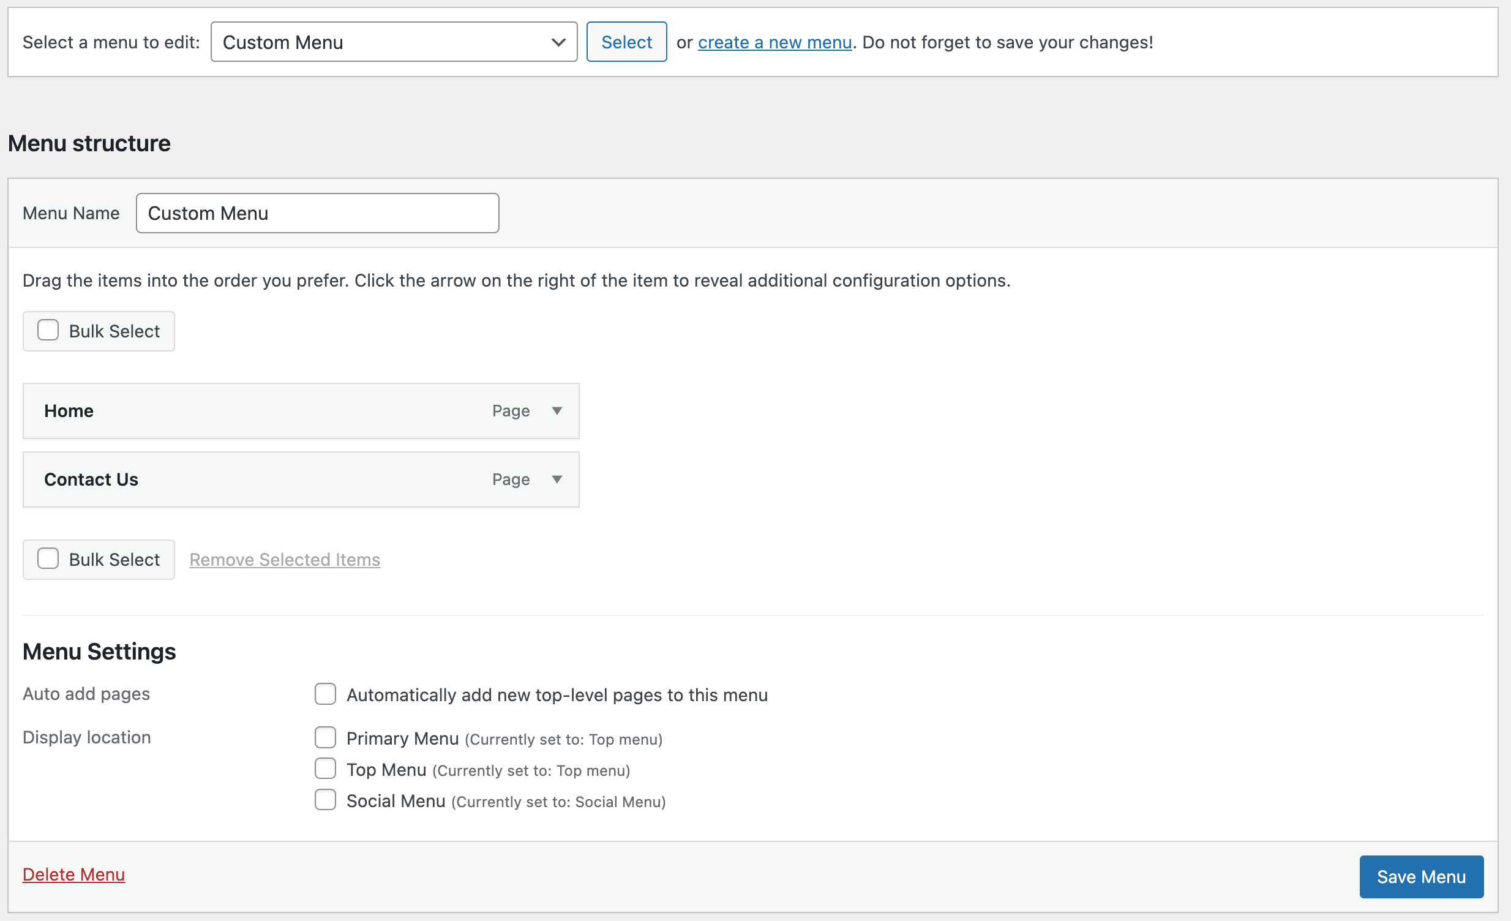Expand the Contact Us menu item arrow
This screenshot has width=1511, height=921.
pos(557,479)
